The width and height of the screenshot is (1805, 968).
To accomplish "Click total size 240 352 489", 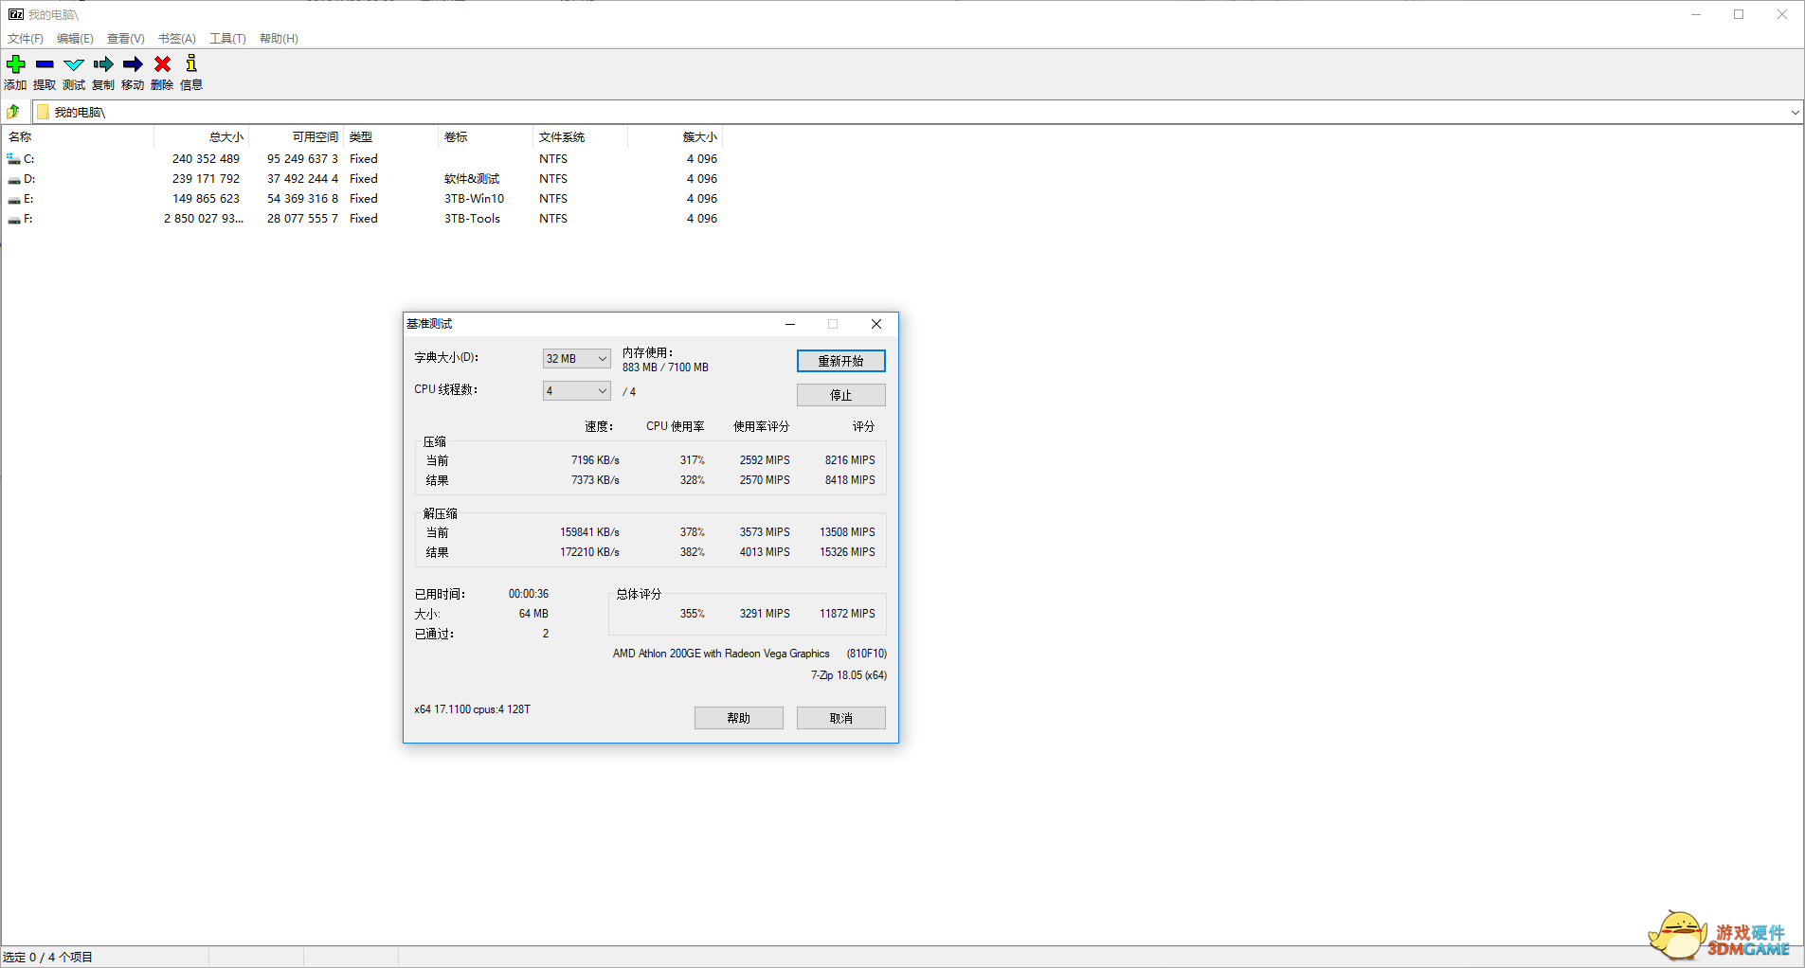I will tap(207, 159).
